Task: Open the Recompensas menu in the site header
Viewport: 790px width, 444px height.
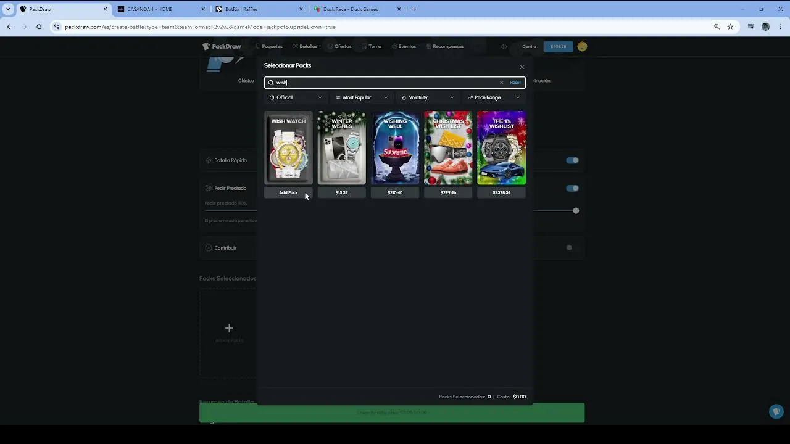Action: click(445, 46)
